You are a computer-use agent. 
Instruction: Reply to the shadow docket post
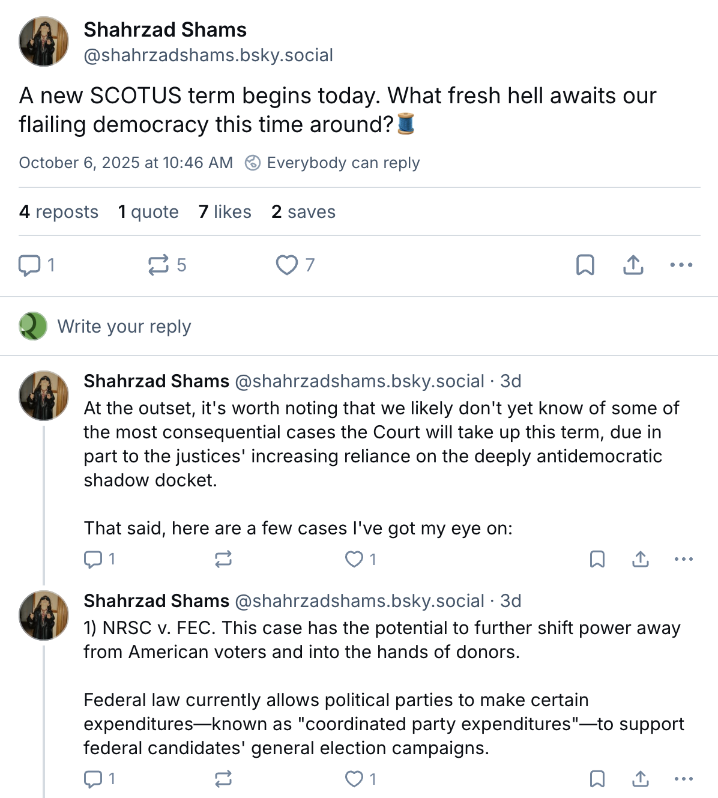[x=93, y=560]
